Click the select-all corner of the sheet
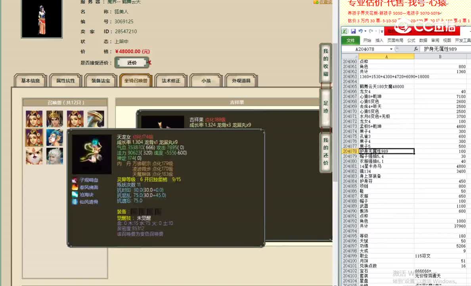This screenshot has width=471, height=286. click(350, 56)
